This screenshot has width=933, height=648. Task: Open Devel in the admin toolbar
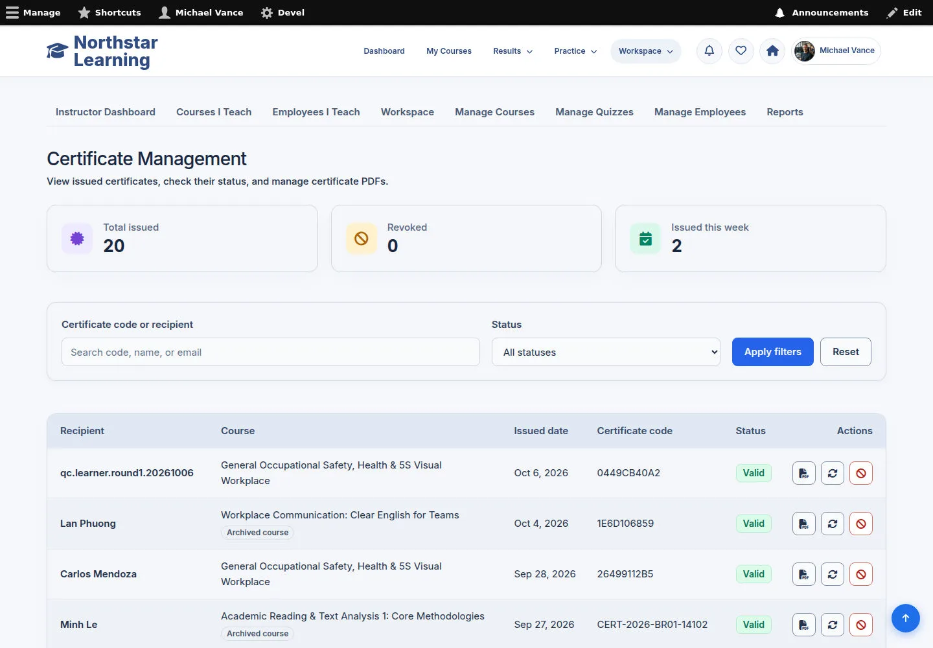pyautogui.click(x=282, y=12)
